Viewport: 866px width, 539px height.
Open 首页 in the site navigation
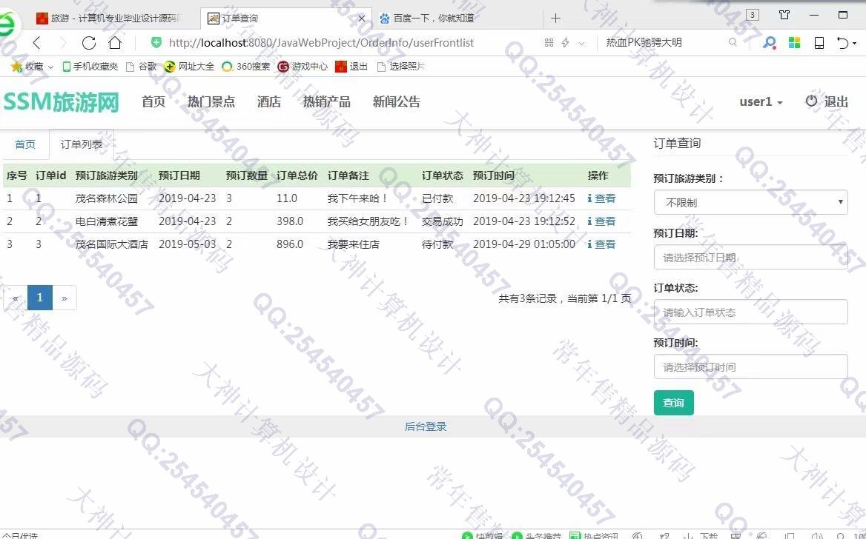153,101
